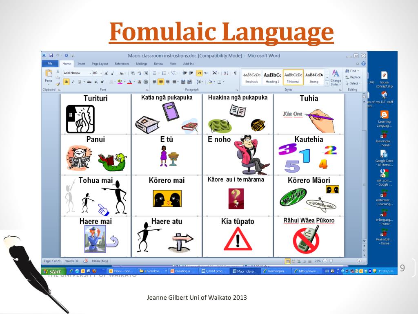This screenshot has height=314, width=418.
Task: Click the Shading paint bucket color
Action: pos(210,82)
